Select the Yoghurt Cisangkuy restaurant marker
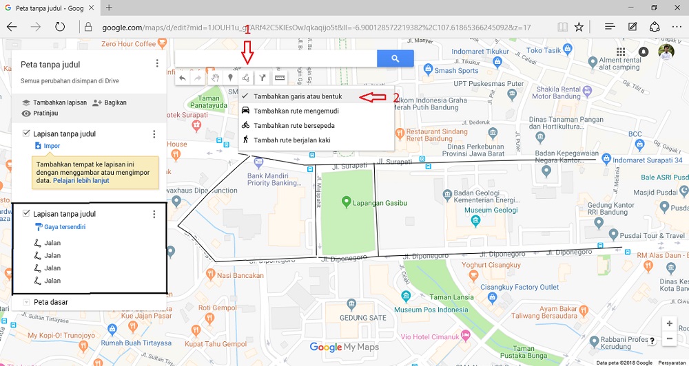Screen dimensions: 689x366 [473, 276]
